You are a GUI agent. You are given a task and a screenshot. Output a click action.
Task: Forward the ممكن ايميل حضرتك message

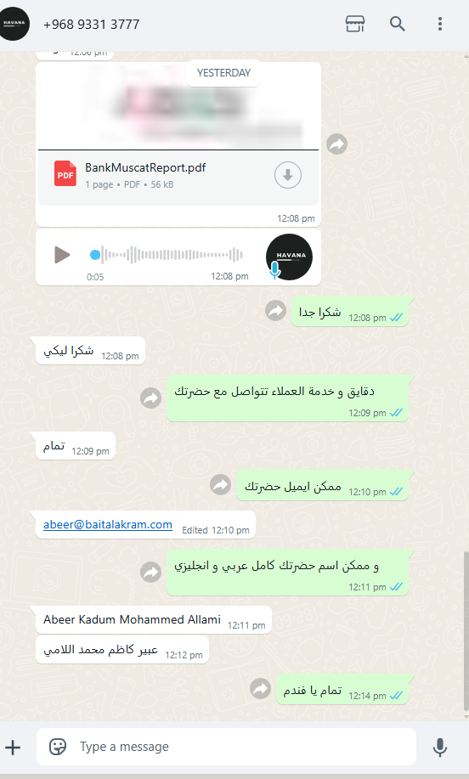click(x=221, y=485)
